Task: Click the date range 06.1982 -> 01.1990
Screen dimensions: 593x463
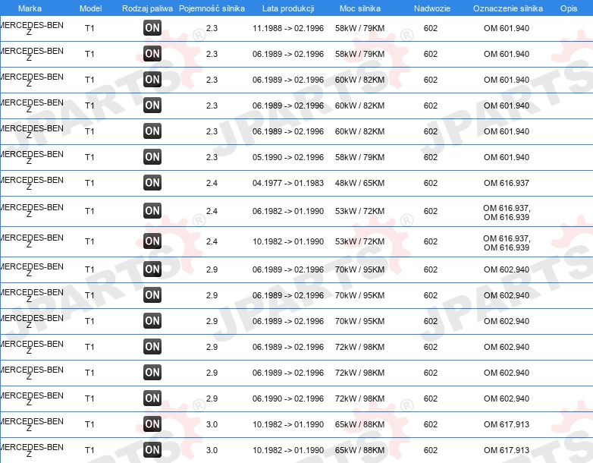Action: pyautogui.click(x=288, y=211)
